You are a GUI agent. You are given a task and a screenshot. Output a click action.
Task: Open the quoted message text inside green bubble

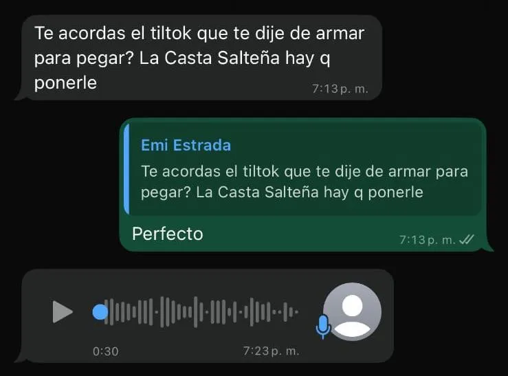(305, 181)
